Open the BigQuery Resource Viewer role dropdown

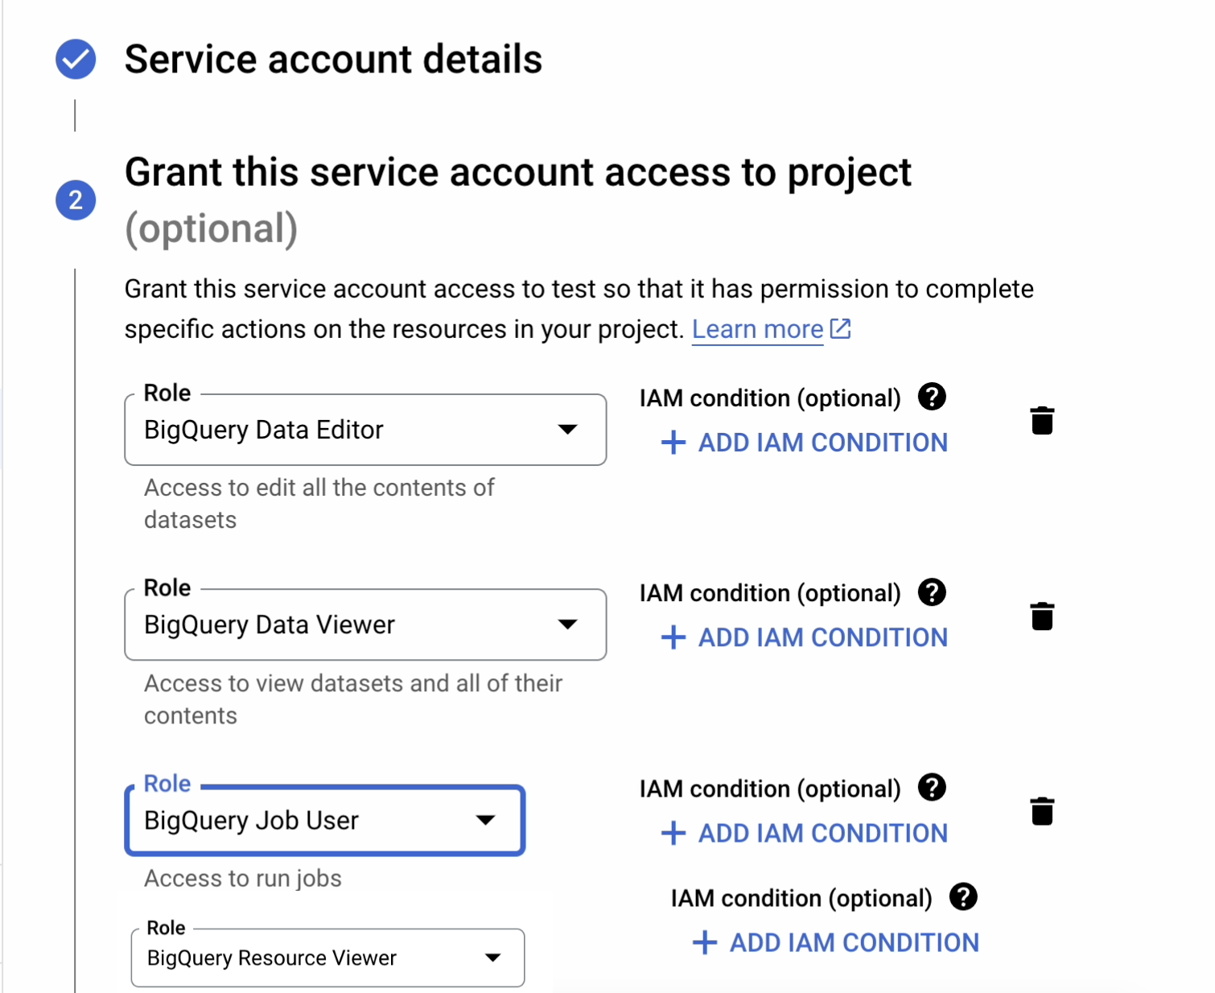point(327,958)
